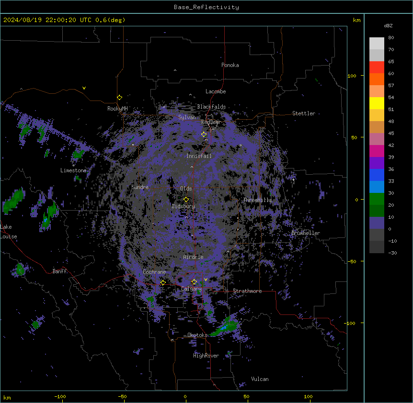Click the ThreeHills label
Viewport: 413px width, 403px height.
point(257,200)
